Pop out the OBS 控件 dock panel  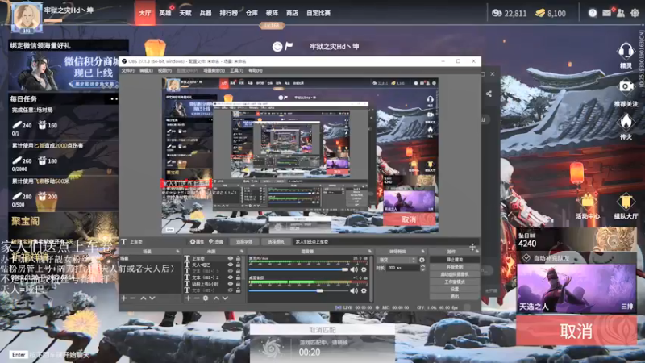[x=476, y=251]
